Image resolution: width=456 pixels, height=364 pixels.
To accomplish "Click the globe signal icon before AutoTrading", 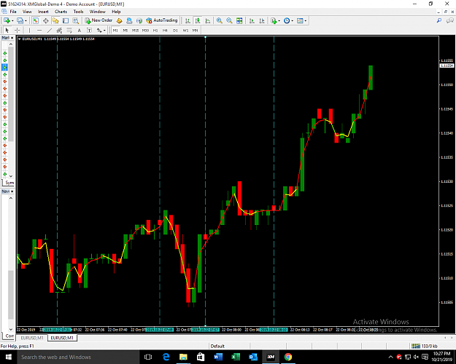I will tap(139, 20).
